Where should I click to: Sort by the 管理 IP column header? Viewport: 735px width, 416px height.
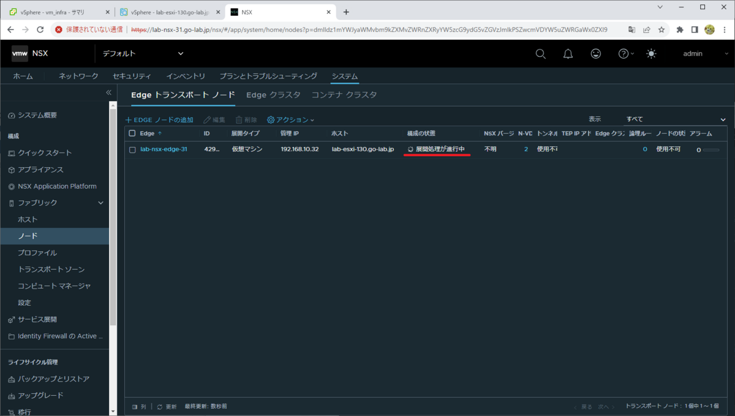point(290,133)
